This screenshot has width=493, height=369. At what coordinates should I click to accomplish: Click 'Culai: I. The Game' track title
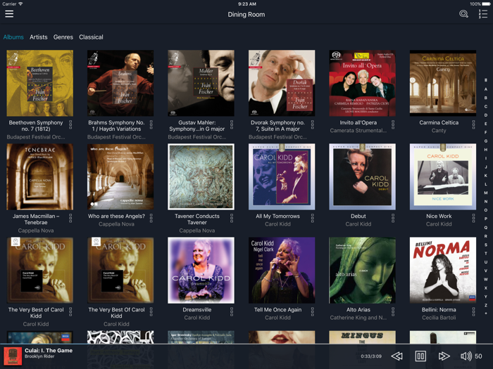point(49,351)
